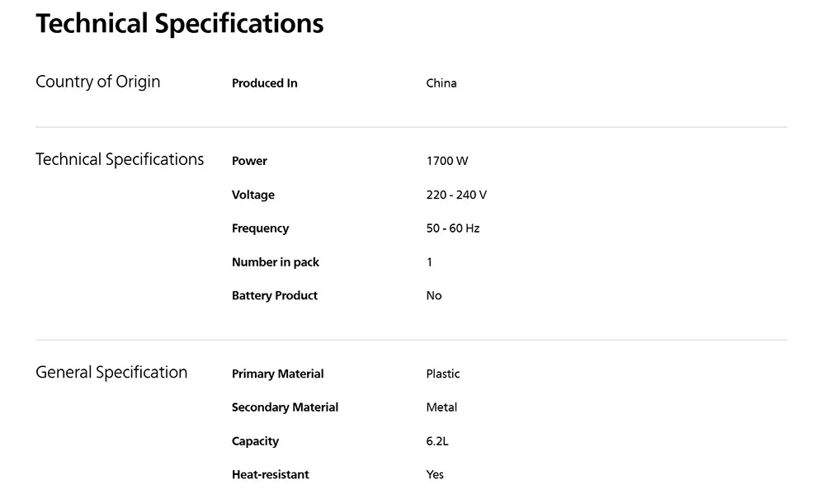Select the No value for Battery Product

[x=434, y=295]
